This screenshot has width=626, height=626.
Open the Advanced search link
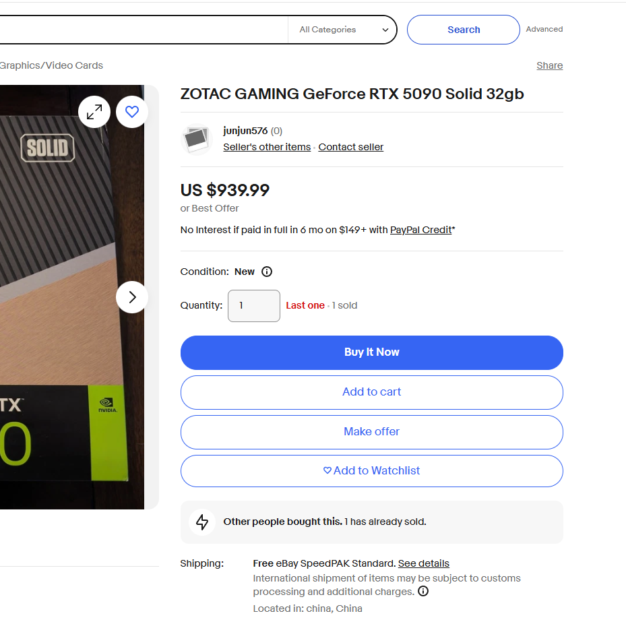coord(544,29)
